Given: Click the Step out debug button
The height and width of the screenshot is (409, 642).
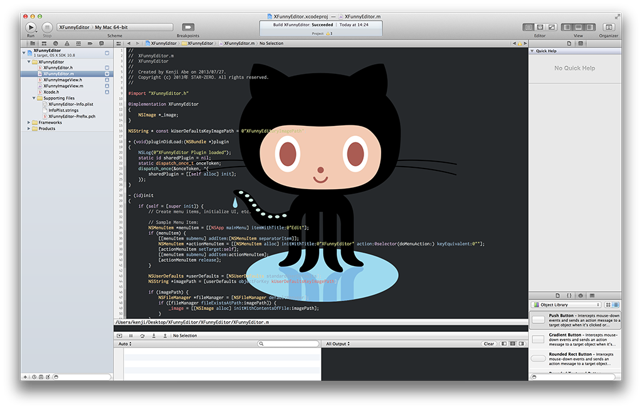Looking at the screenshot, I should 165,336.
